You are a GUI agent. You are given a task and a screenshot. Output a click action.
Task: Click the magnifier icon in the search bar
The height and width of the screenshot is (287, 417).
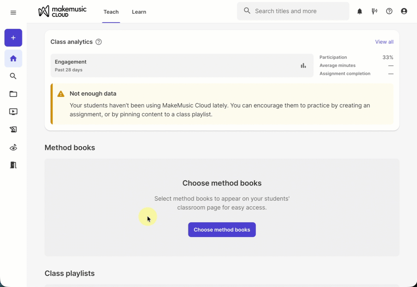point(247,11)
